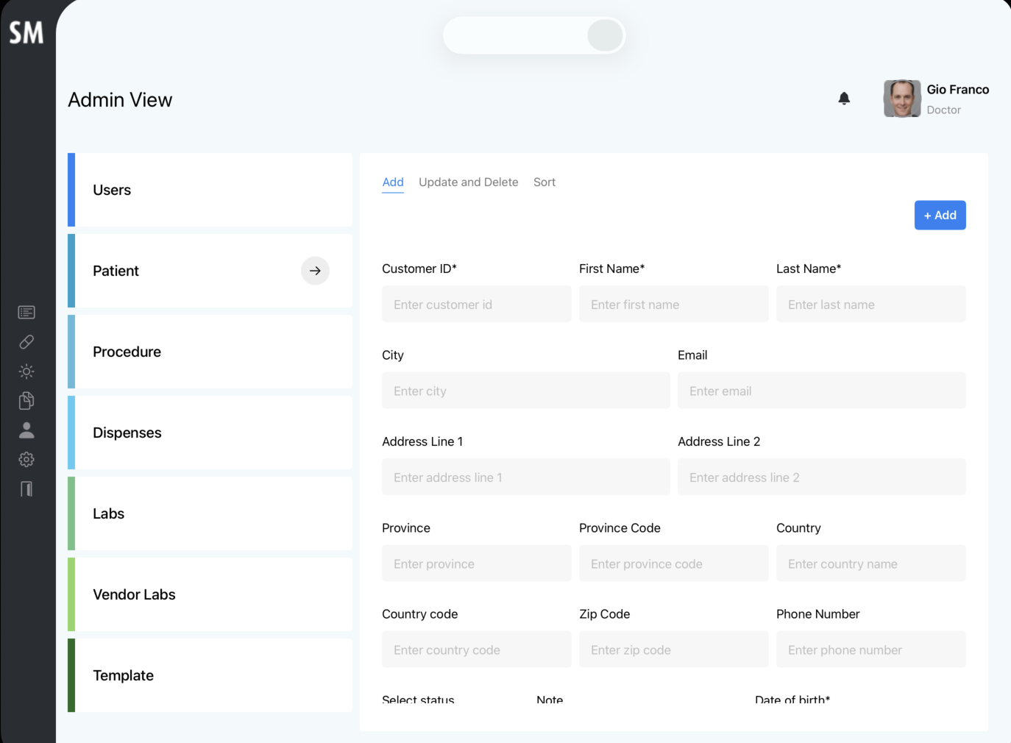Image resolution: width=1011 pixels, height=743 pixels.
Task: Open the documents copy sidebar icon
Action: point(26,401)
